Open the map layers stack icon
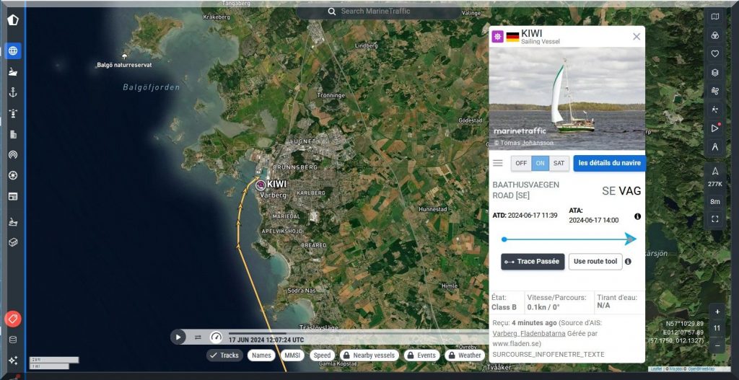Image resolution: width=739 pixels, height=380 pixels. tap(714, 72)
